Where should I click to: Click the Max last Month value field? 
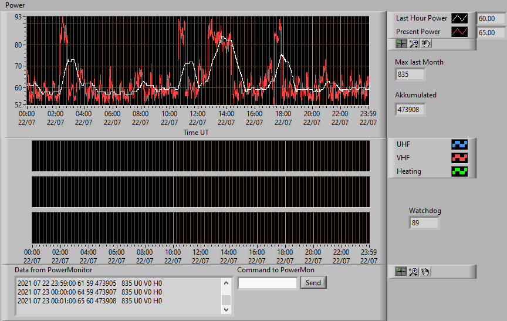(x=410, y=75)
